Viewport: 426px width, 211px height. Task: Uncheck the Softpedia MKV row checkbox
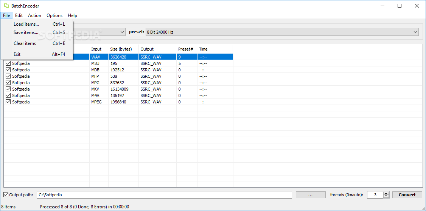[8, 89]
